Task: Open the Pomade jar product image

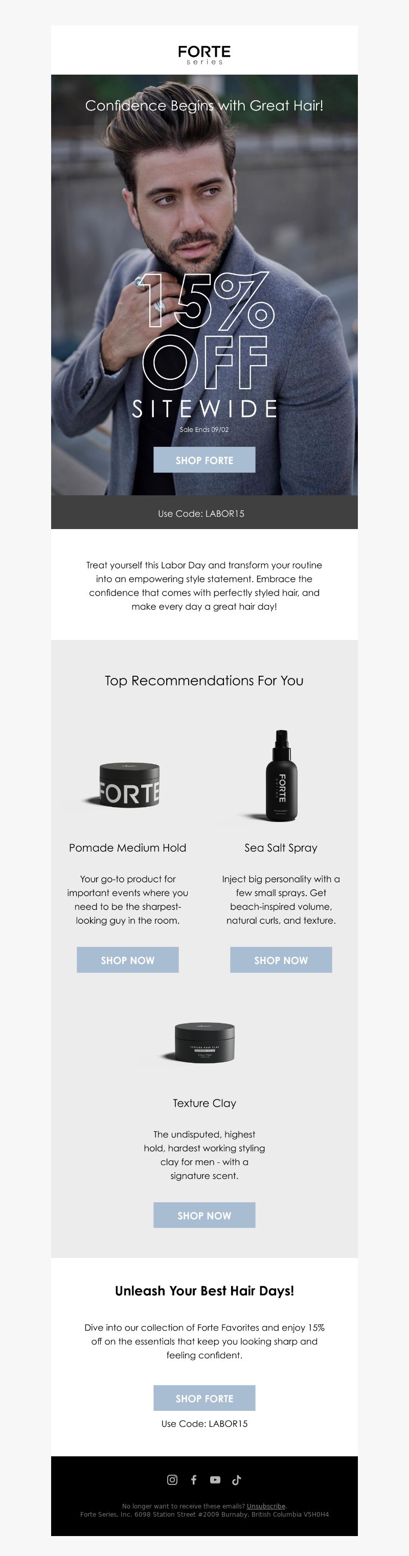Action: click(x=127, y=784)
